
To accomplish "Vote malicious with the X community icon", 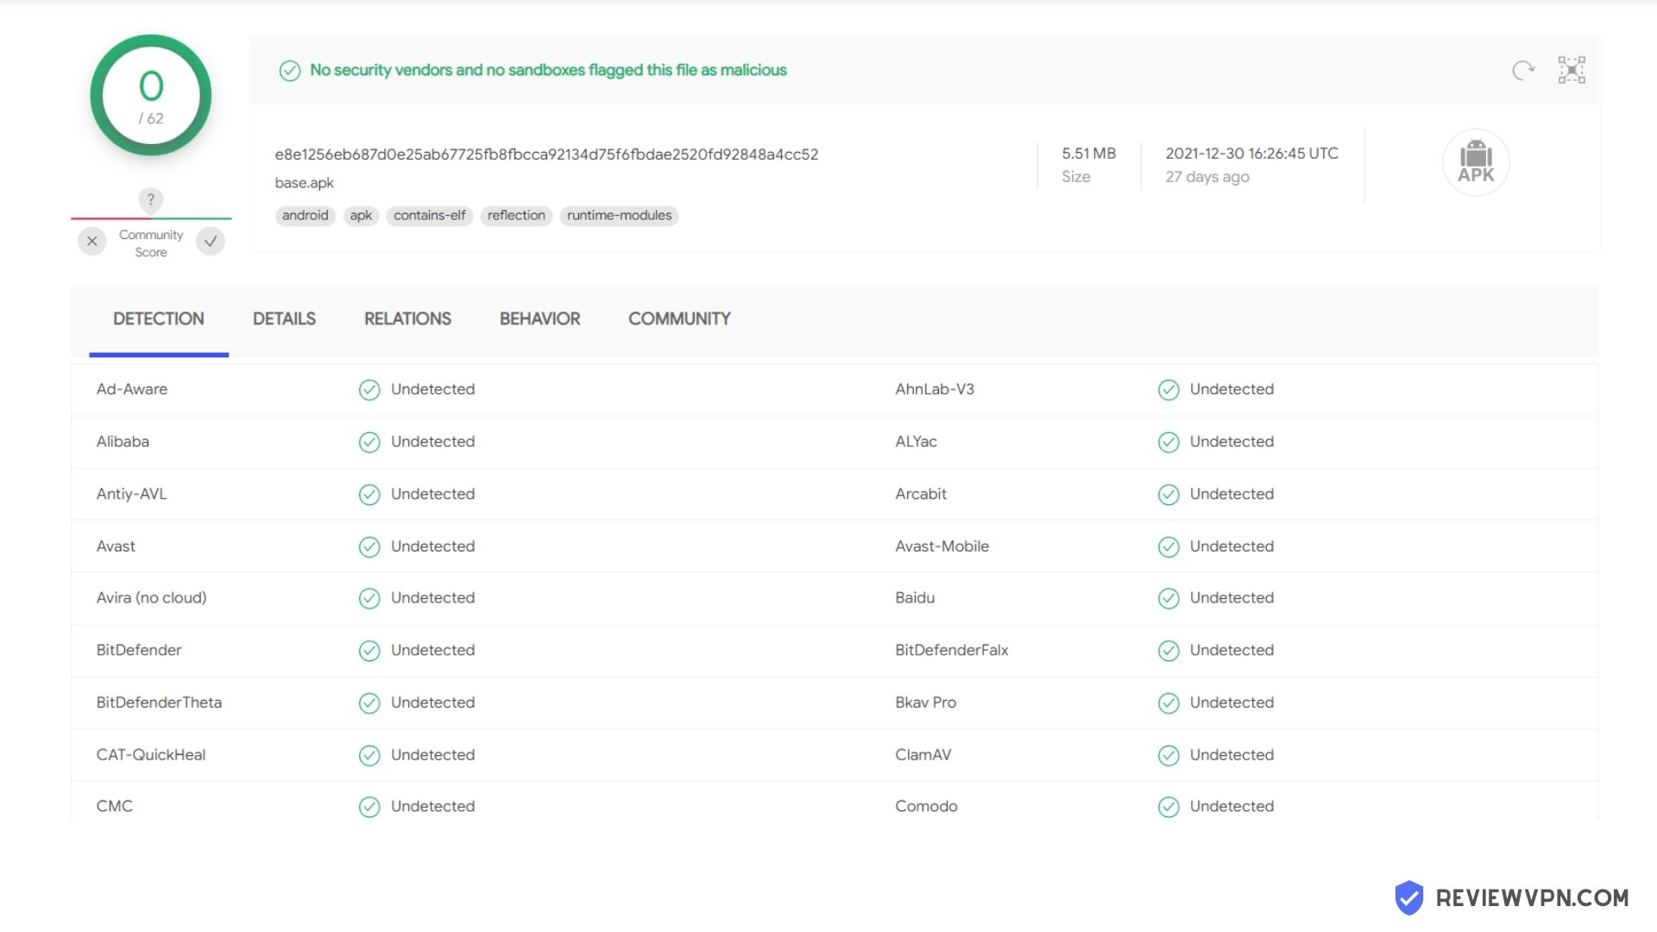I will click(92, 242).
